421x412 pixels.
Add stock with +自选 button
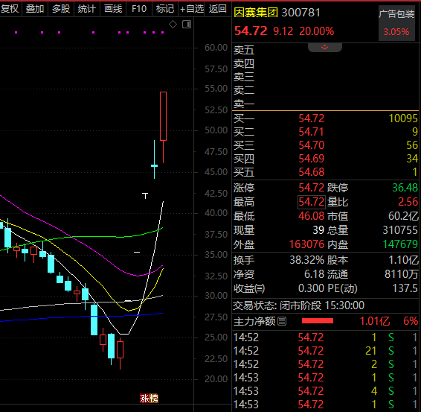click(x=192, y=9)
